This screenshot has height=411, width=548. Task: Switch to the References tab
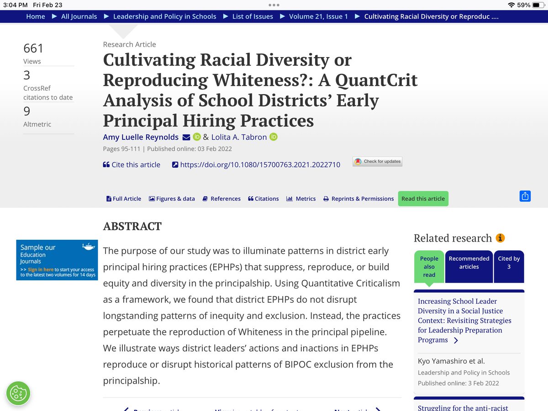[221, 199]
